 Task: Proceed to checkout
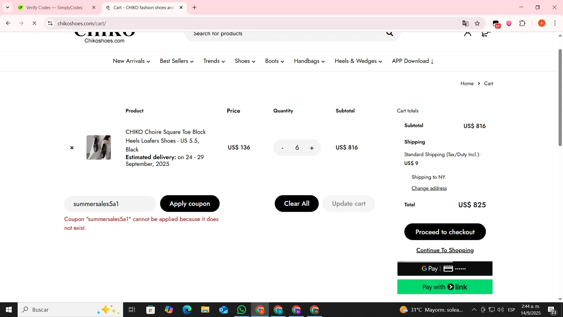(x=445, y=232)
